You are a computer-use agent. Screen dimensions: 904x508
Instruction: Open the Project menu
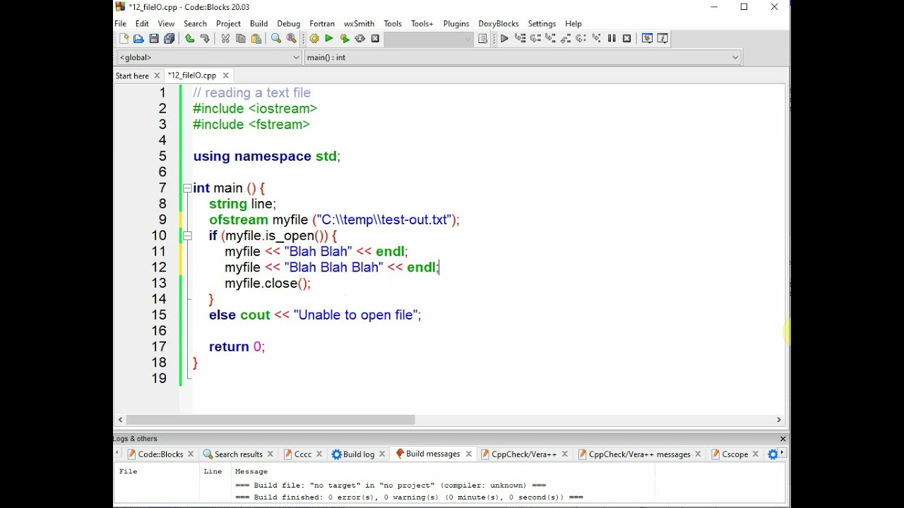[x=228, y=23]
